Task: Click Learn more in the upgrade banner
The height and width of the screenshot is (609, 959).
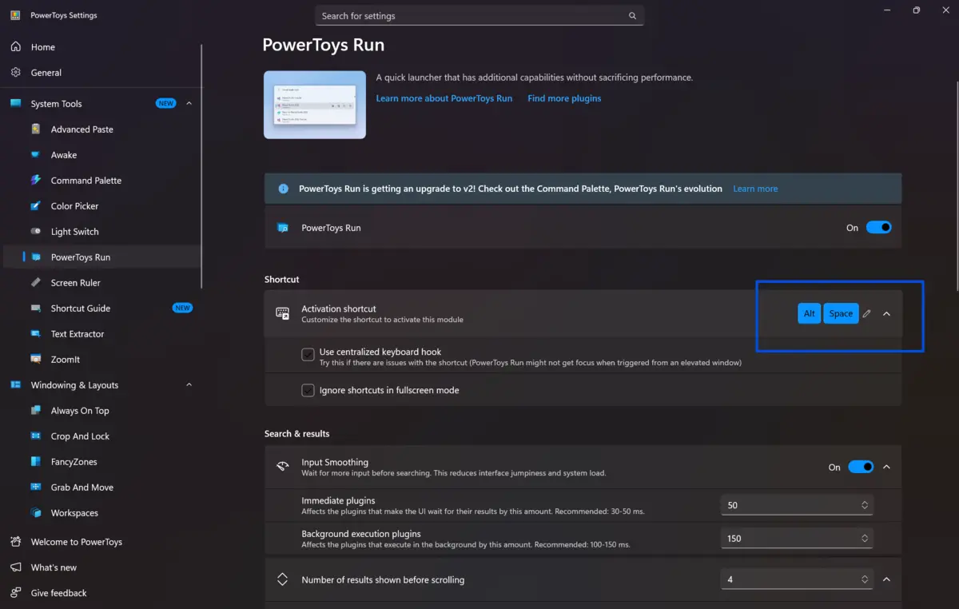Action: (755, 189)
